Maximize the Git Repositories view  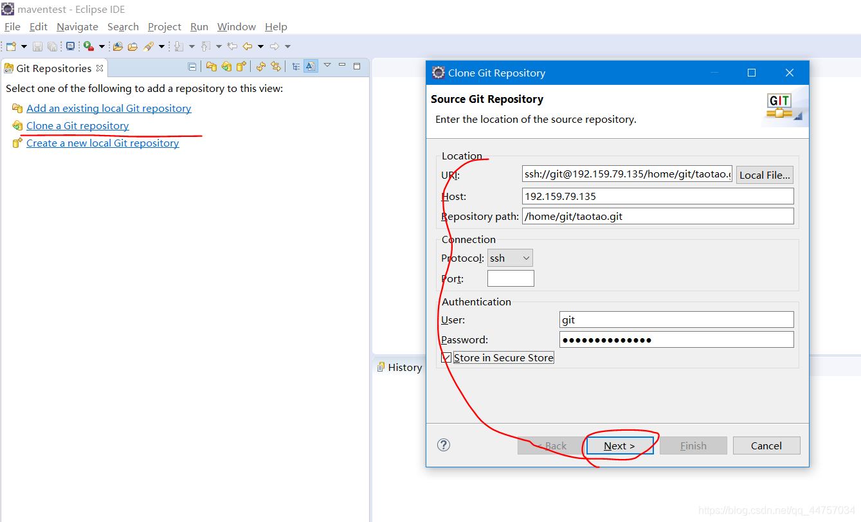[x=357, y=66]
